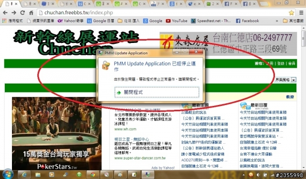Open the 網頁快訊圖庫 bookmark

point(40,21)
